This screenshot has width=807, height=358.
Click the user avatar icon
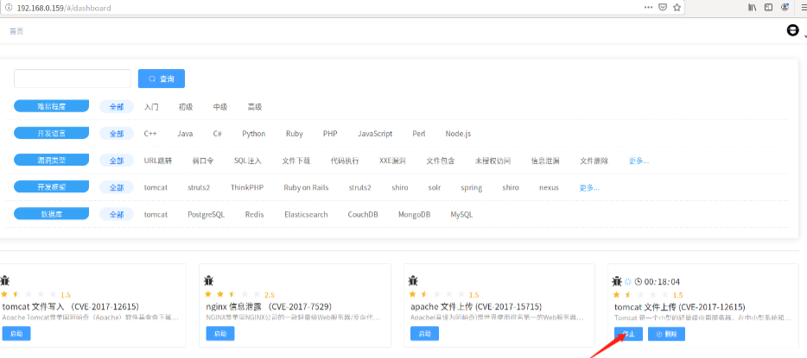792,30
